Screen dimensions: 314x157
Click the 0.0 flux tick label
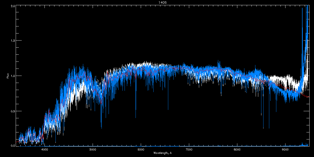coord(12,145)
